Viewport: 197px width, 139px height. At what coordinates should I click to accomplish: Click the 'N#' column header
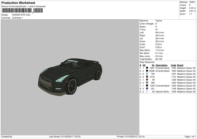144,65
